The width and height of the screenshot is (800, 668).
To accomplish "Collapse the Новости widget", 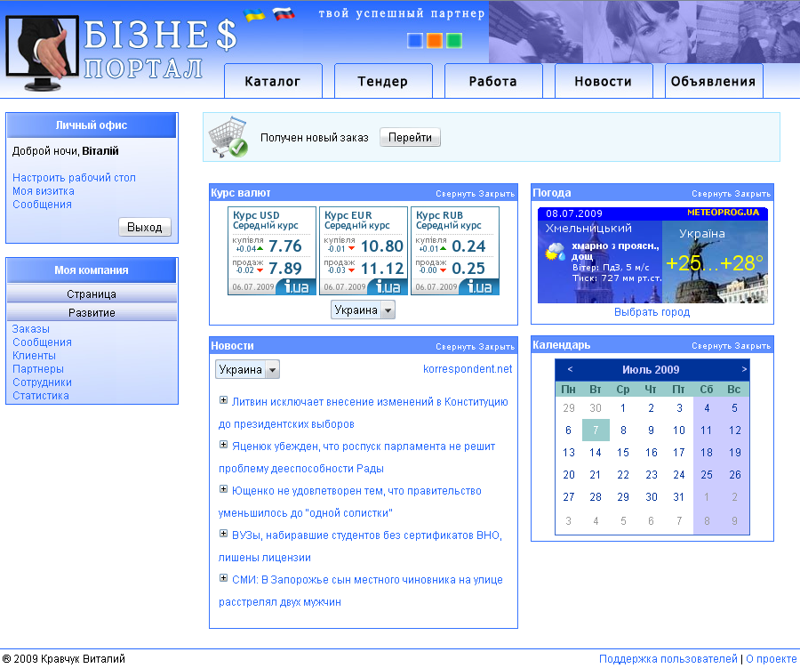I will (456, 346).
